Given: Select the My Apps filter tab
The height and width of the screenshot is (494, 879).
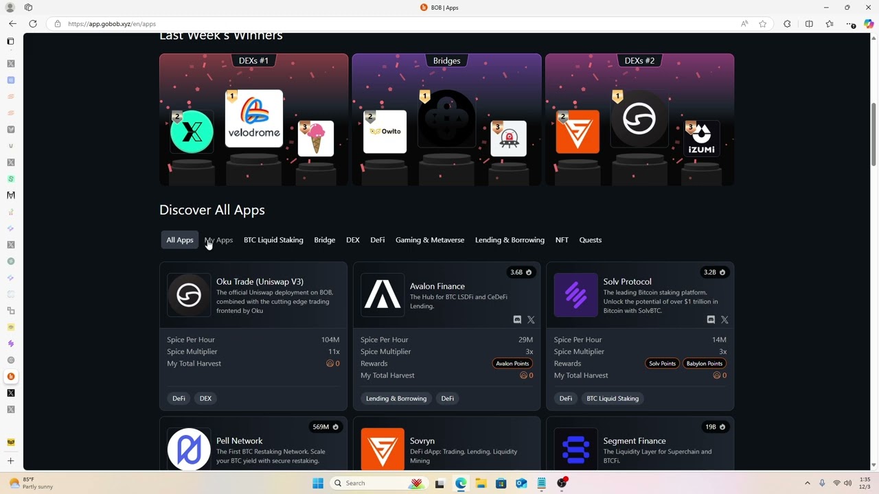Looking at the screenshot, I should coord(218,240).
